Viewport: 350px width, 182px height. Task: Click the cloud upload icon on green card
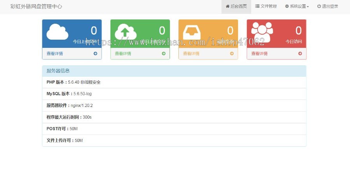coord(126,32)
